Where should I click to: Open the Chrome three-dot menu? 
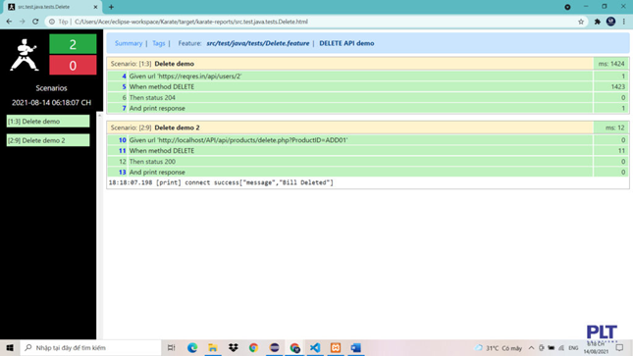coord(624,22)
